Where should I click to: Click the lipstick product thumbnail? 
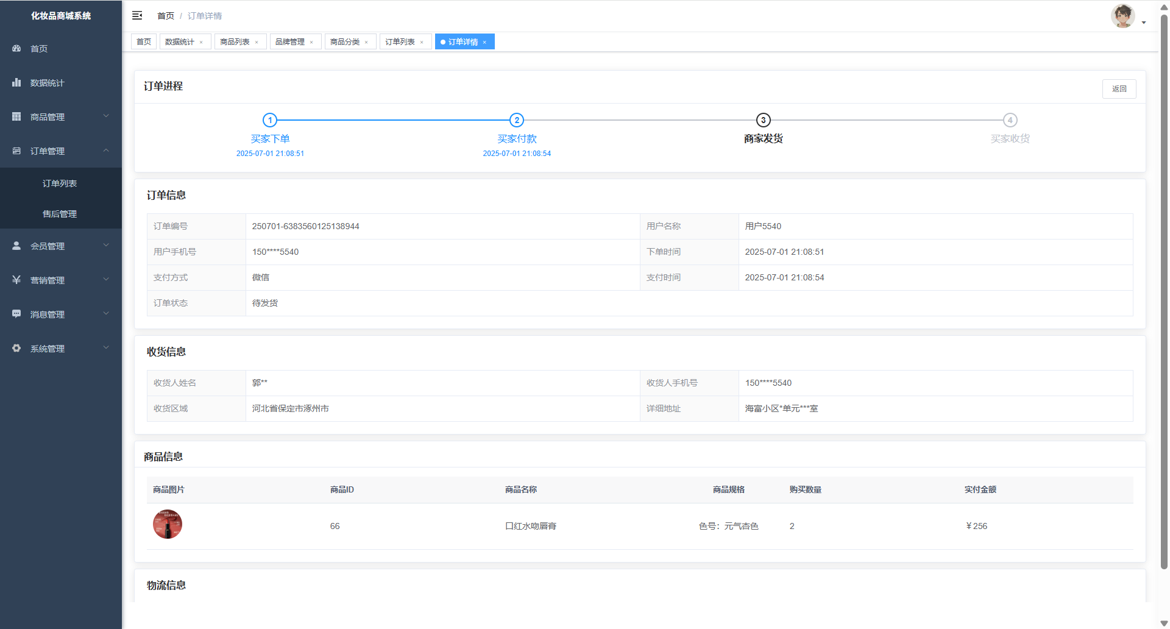tap(168, 524)
